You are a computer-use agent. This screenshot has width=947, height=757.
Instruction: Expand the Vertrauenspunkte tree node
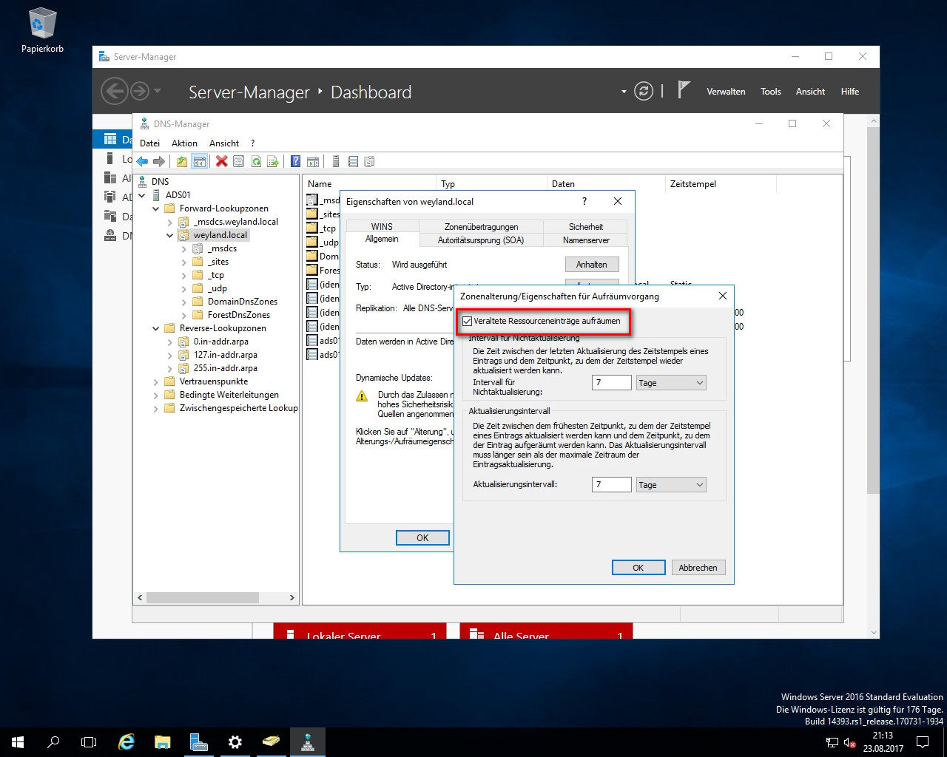tap(156, 381)
